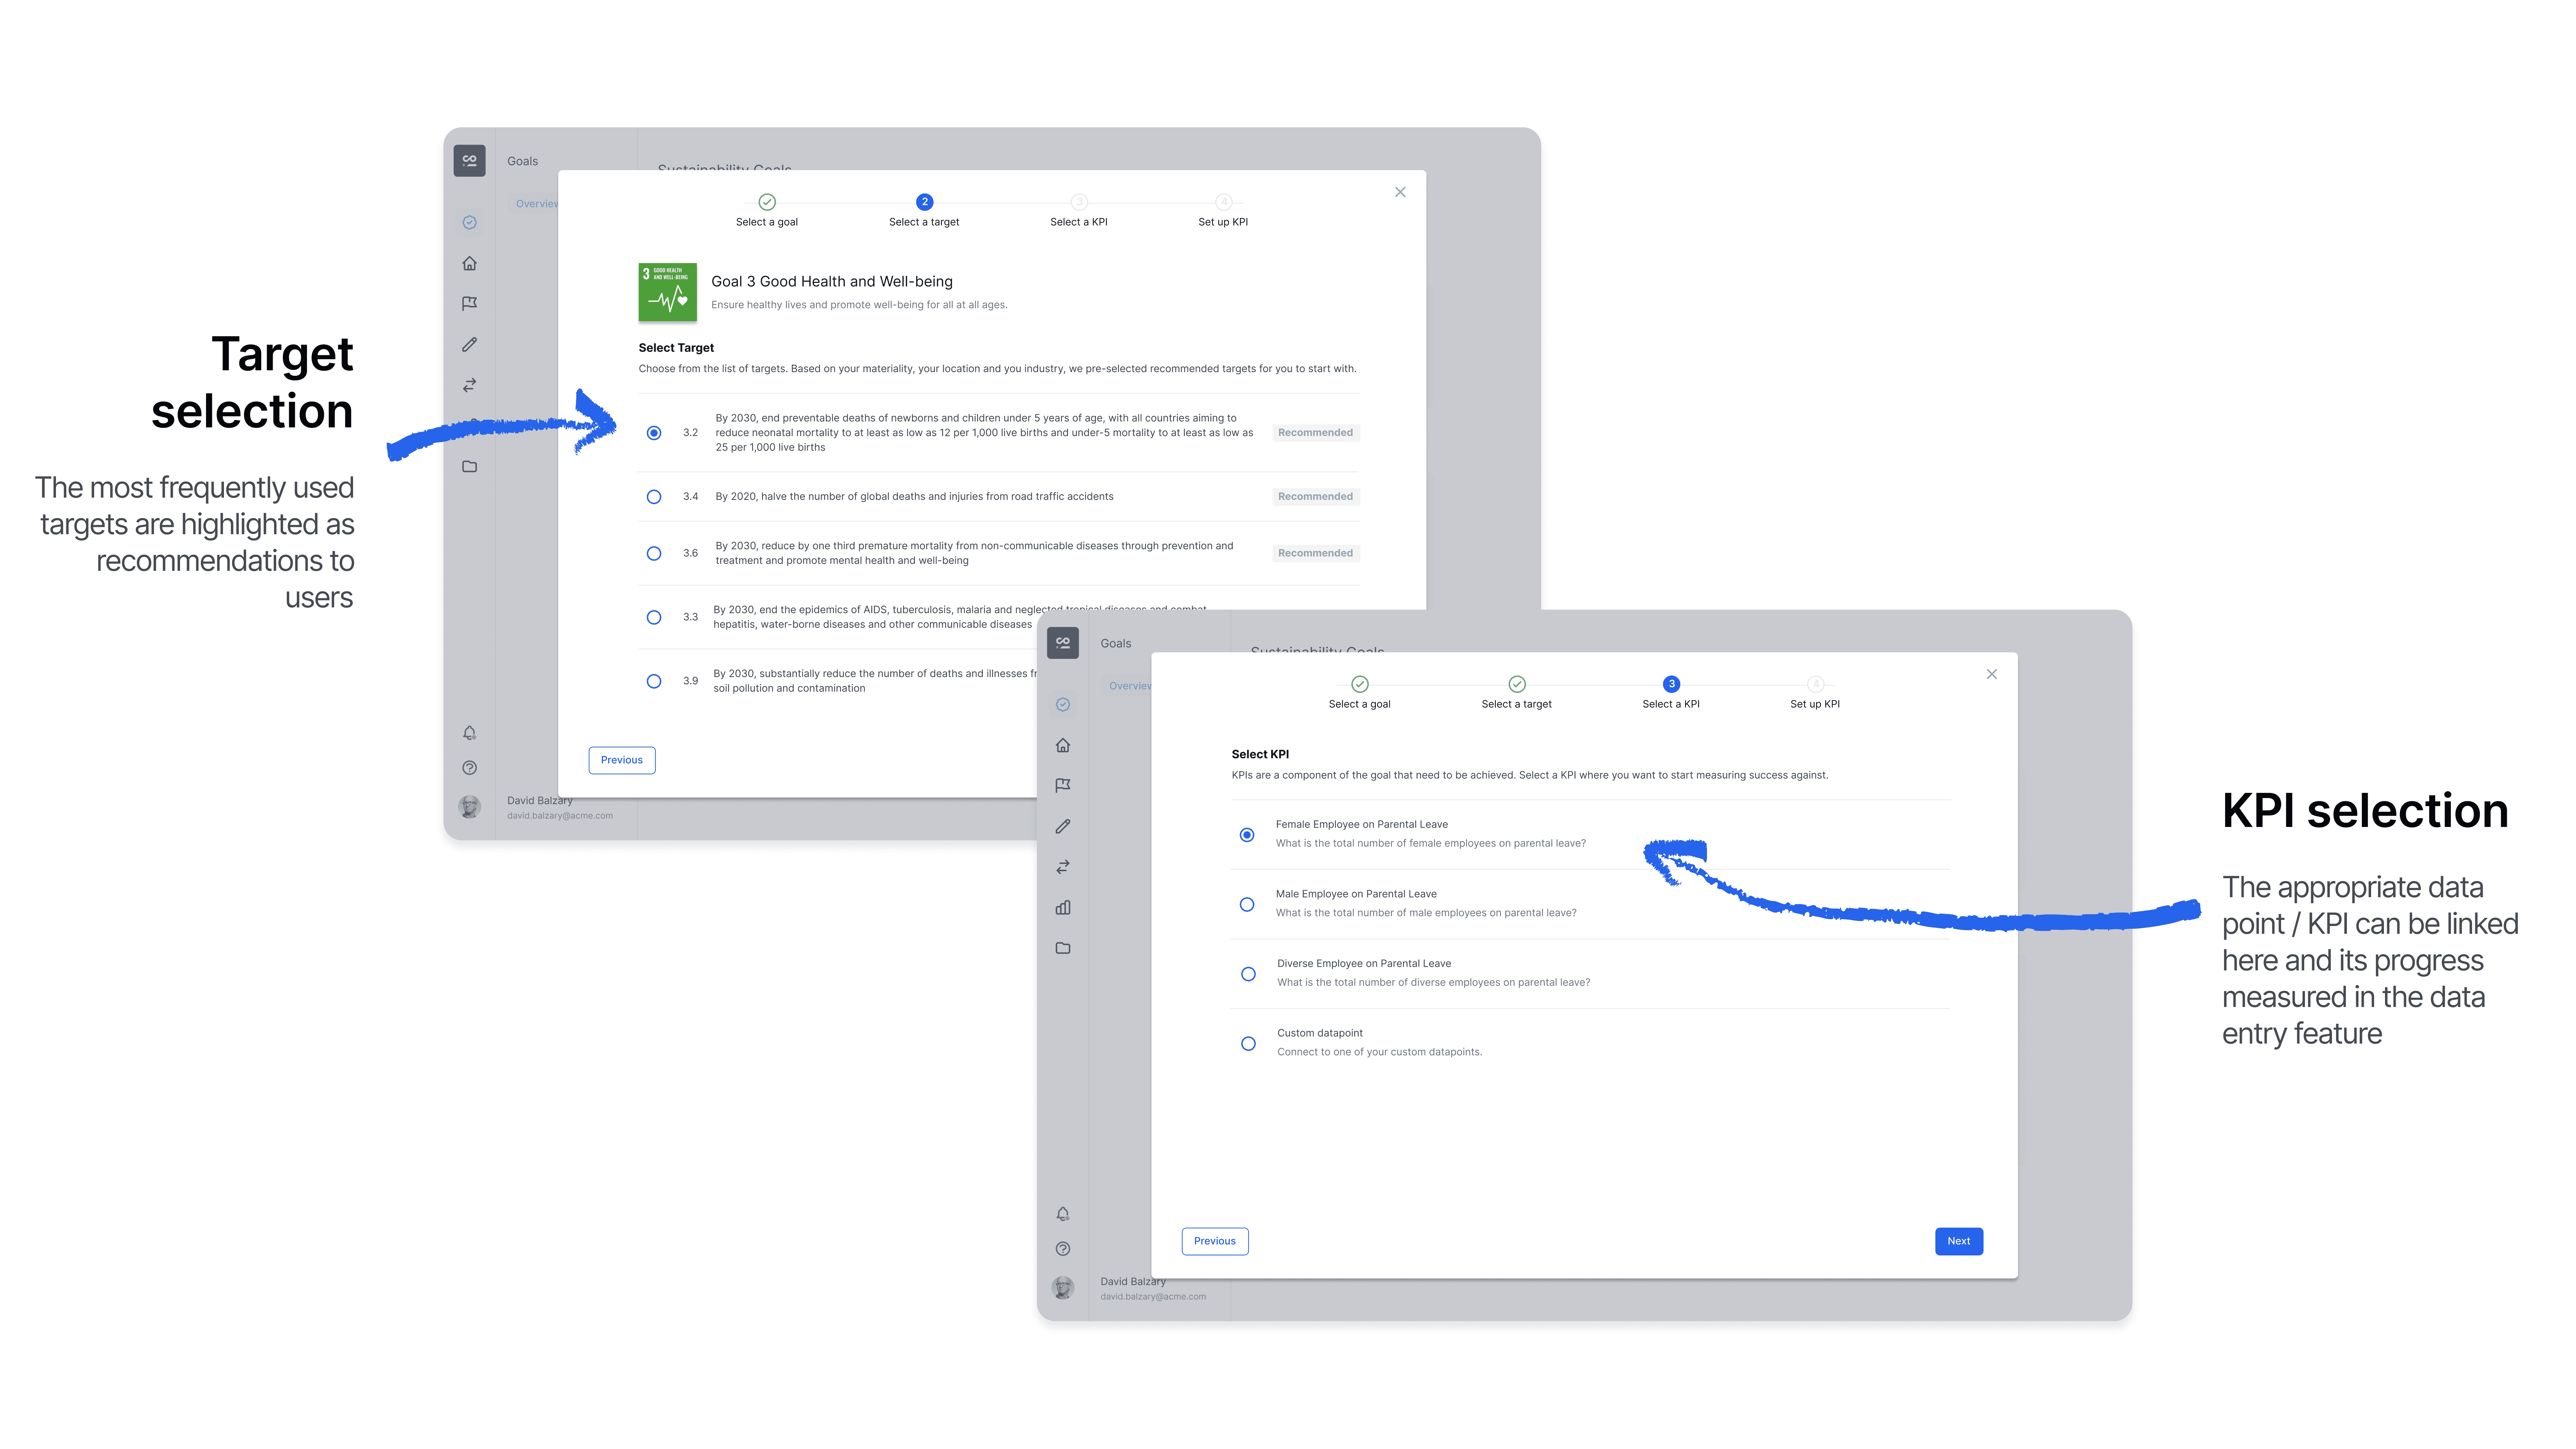The width and height of the screenshot is (2576, 1449).
Task: Open help question icon in target selection window
Action: tap(469, 768)
